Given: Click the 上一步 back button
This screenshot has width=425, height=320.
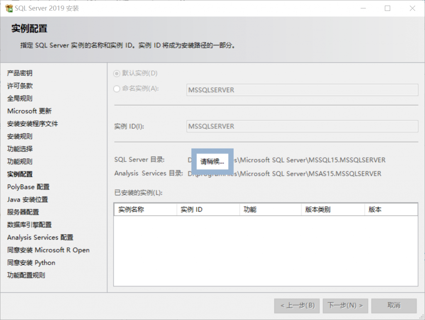Looking at the screenshot, I should click(x=297, y=306).
